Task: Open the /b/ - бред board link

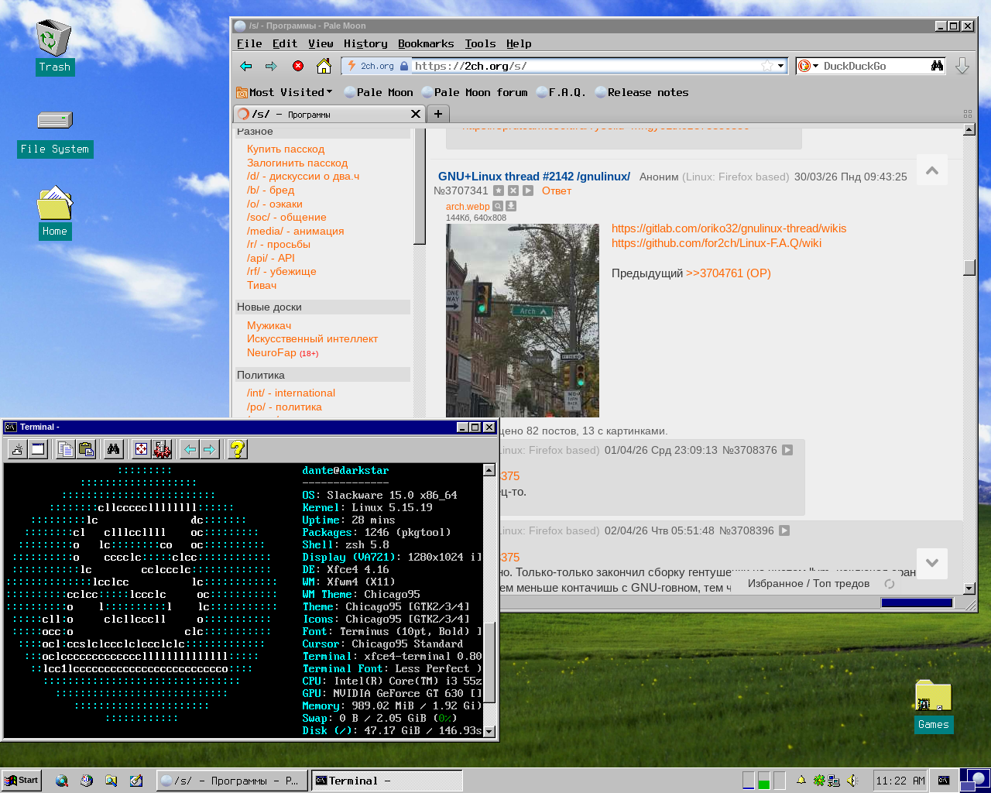Action: tap(270, 190)
